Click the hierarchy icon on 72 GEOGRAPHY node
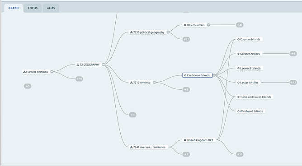 pyautogui.click(x=78, y=65)
